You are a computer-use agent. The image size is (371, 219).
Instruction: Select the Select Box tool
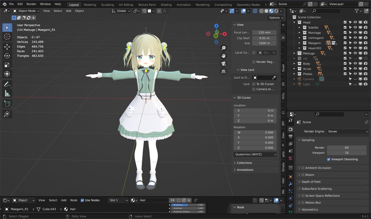[x=7, y=28]
